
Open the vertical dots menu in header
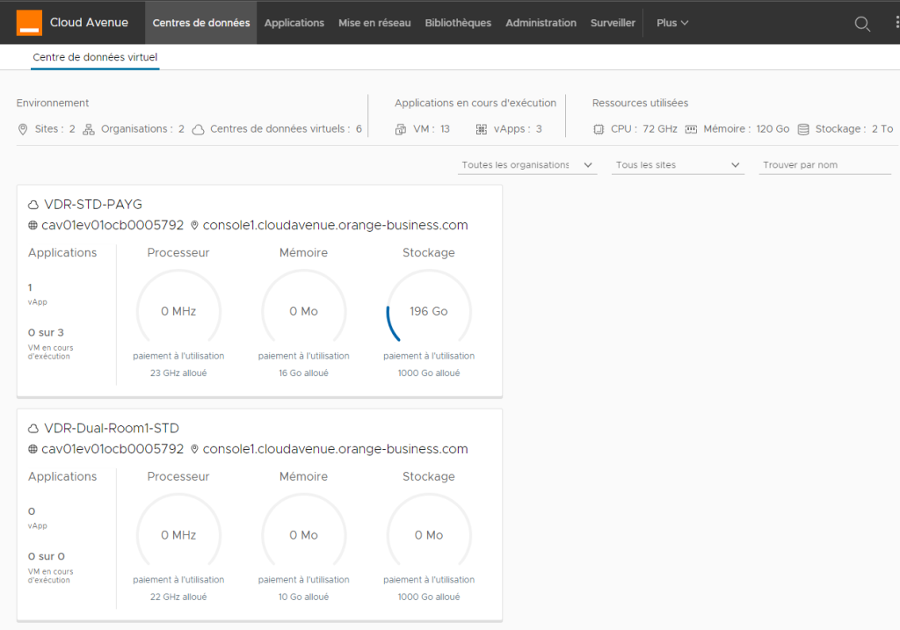[896, 22]
